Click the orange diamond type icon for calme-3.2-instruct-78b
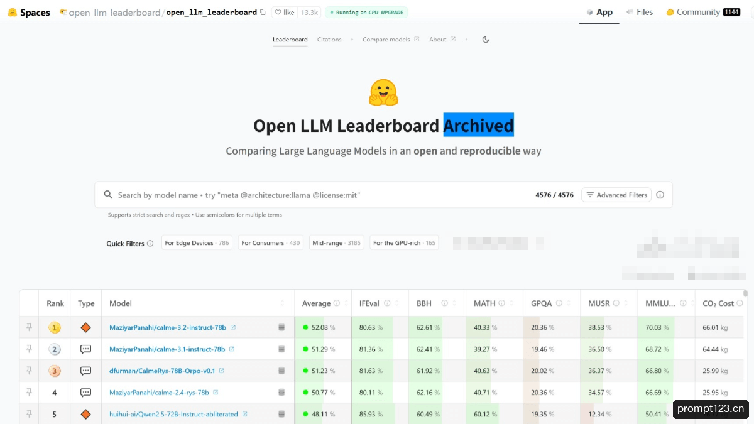This screenshot has width=754, height=424. tap(86, 327)
